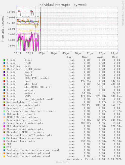Click the 786.83 max value for xhci_hcd
The image size is (125, 165).
[x=115, y=84]
